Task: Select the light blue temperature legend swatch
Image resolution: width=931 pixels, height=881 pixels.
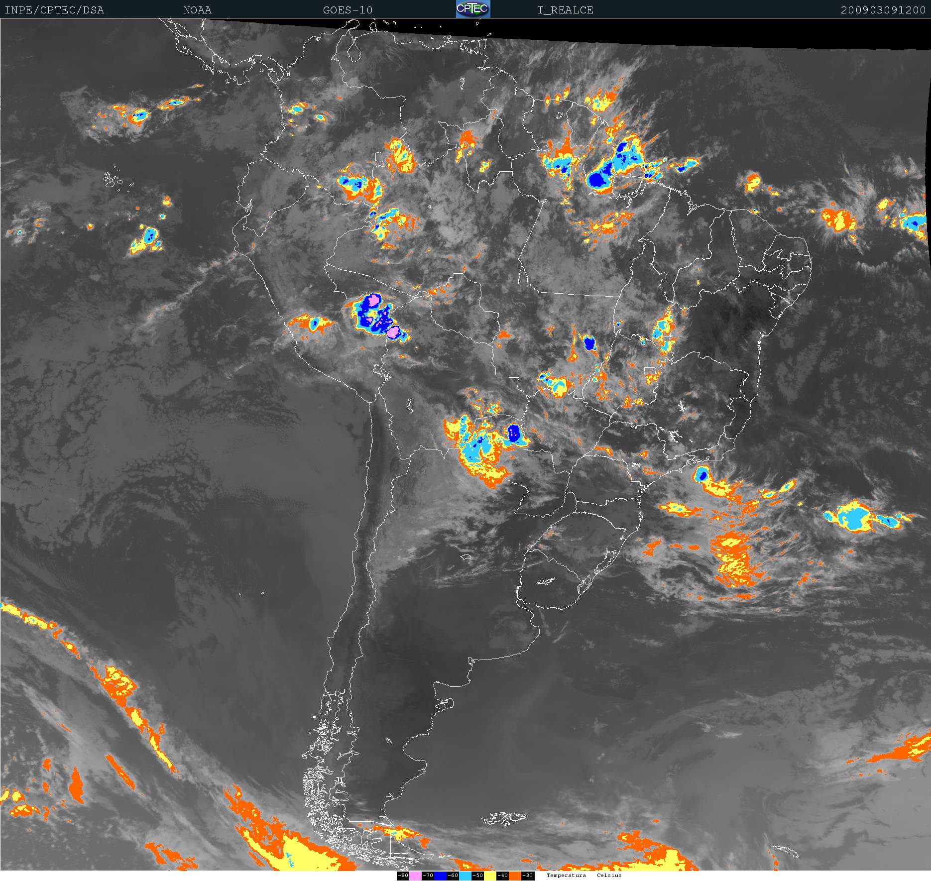Action: (465, 876)
